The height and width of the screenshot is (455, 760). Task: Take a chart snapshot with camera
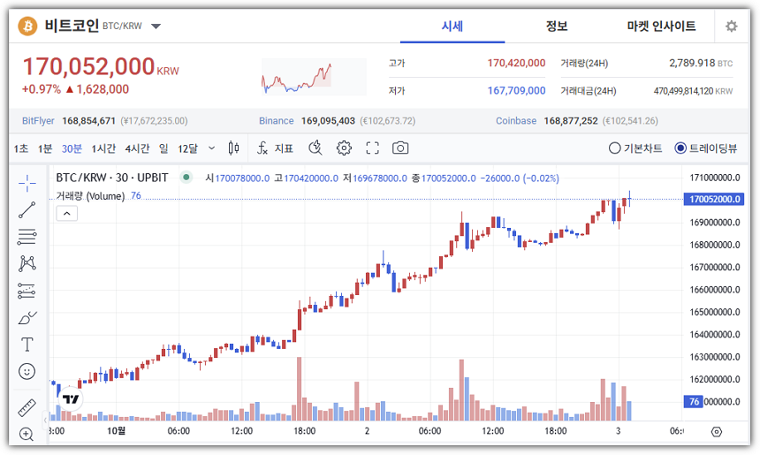400,148
